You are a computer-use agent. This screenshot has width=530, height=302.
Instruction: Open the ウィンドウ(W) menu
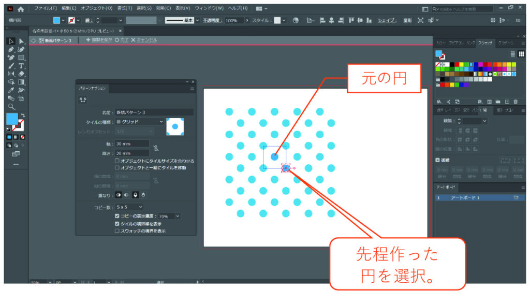coord(209,8)
